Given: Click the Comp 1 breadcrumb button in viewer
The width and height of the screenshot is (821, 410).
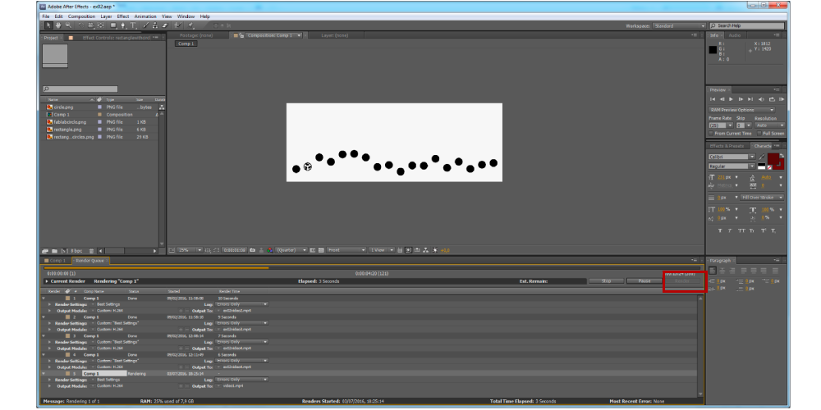Looking at the screenshot, I should tap(186, 44).
